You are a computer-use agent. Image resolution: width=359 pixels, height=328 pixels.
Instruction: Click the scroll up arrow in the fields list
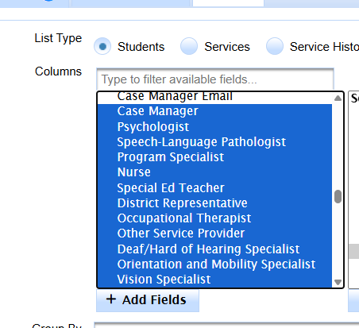coord(338,98)
